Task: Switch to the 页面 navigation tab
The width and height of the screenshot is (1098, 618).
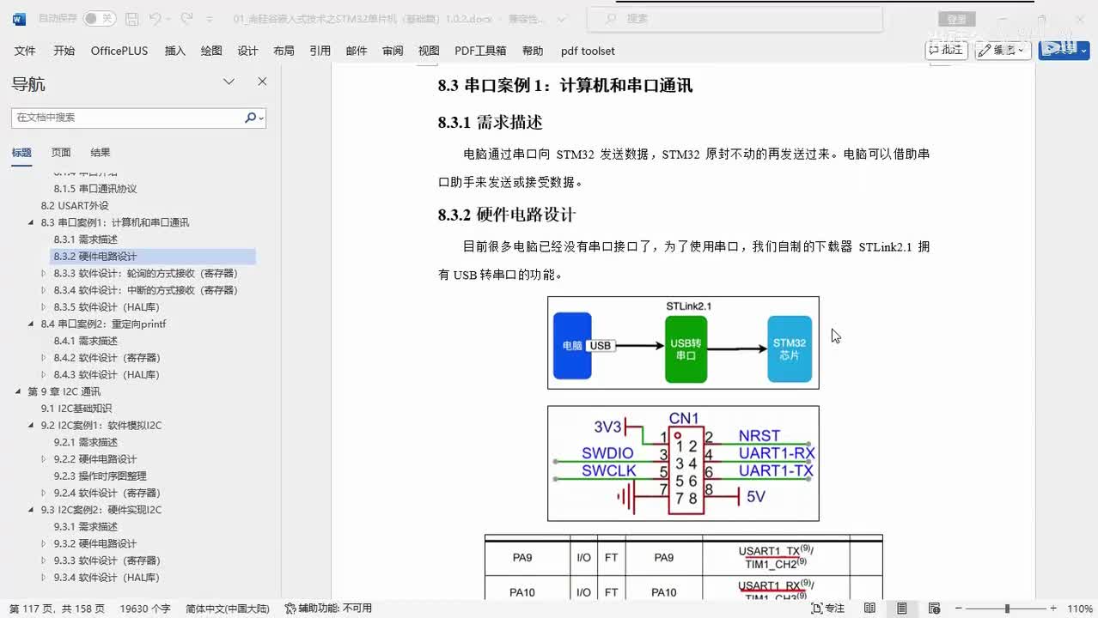Action: [x=61, y=153]
